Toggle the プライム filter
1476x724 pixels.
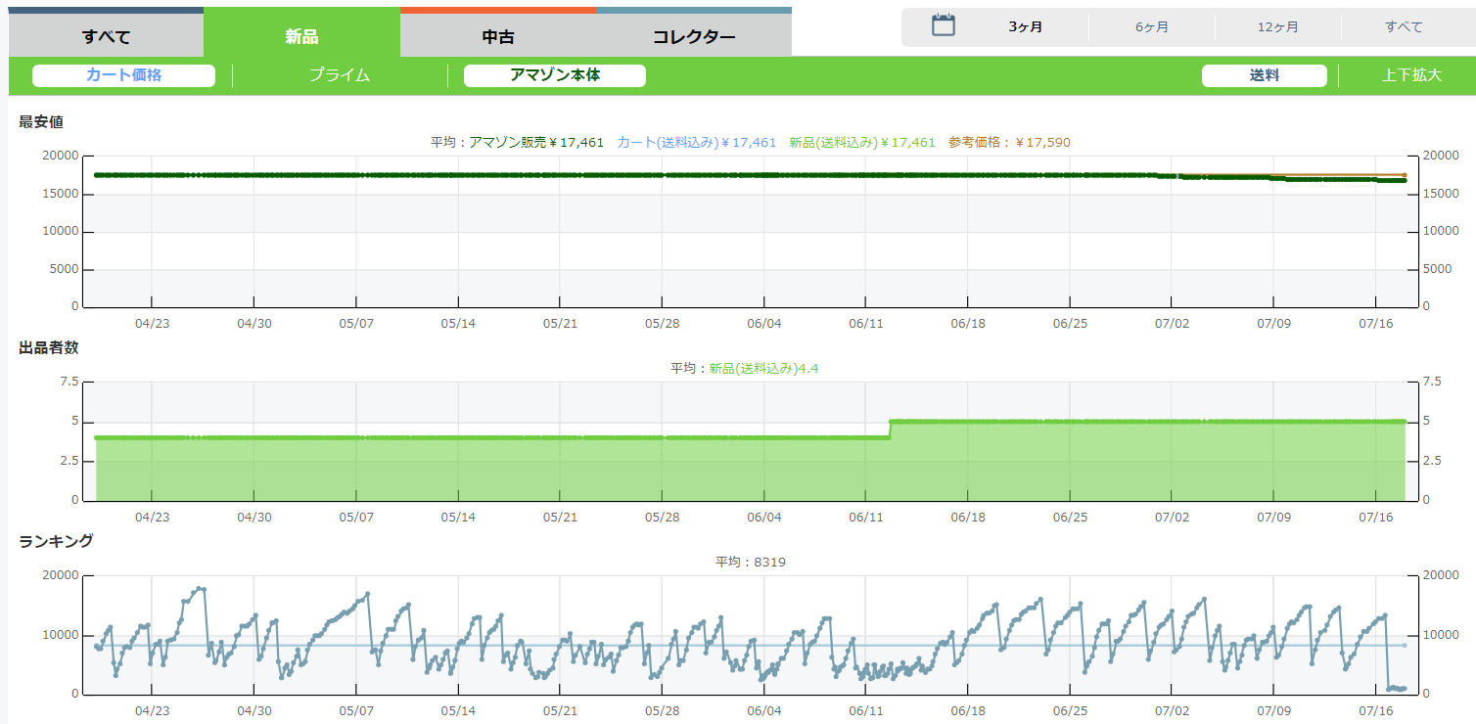point(340,75)
